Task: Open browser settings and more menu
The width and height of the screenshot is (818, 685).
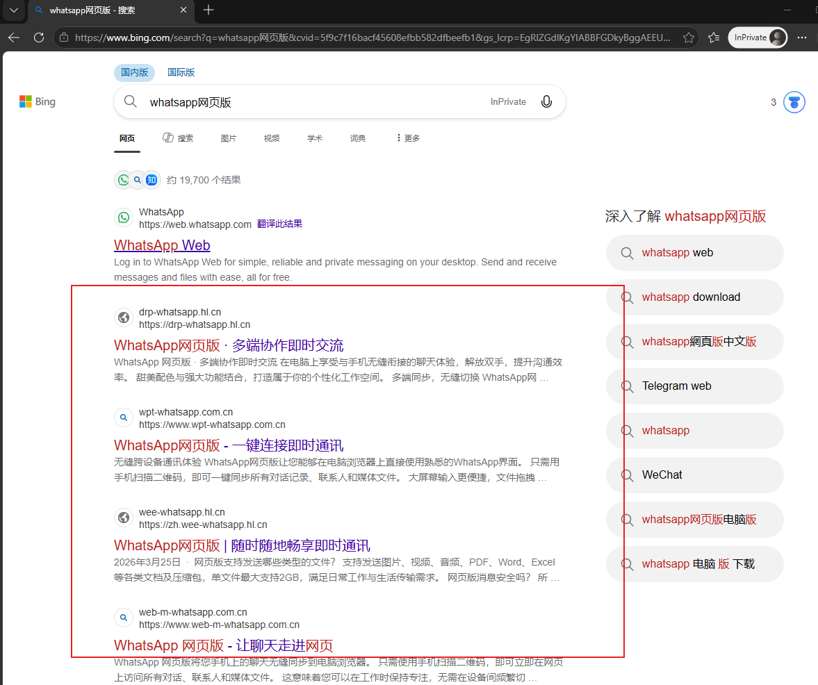Action: coord(802,38)
